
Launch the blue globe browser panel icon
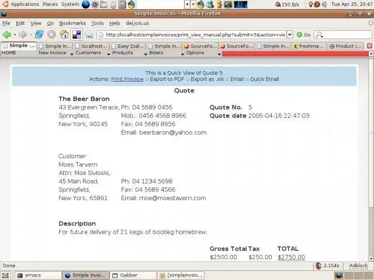[x=86, y=4]
